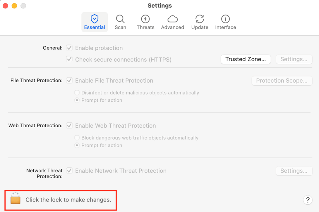Open the Threats lightning bolt tab
The width and height of the screenshot is (319, 212).
tap(145, 22)
